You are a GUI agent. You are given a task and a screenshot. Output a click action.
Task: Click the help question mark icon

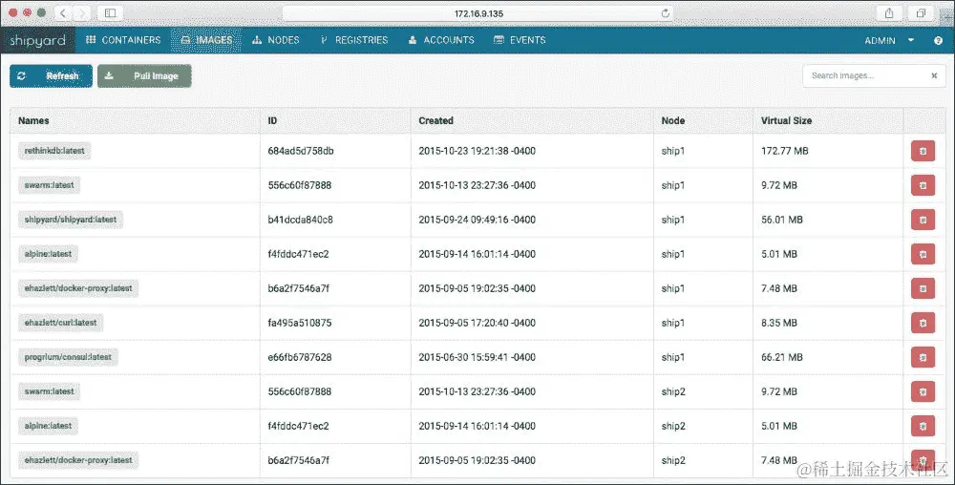(938, 40)
